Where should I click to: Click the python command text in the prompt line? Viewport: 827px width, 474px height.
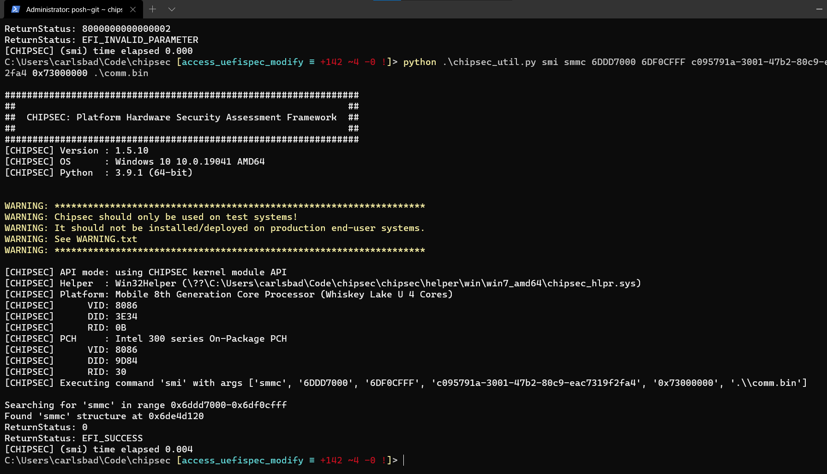tap(419, 62)
